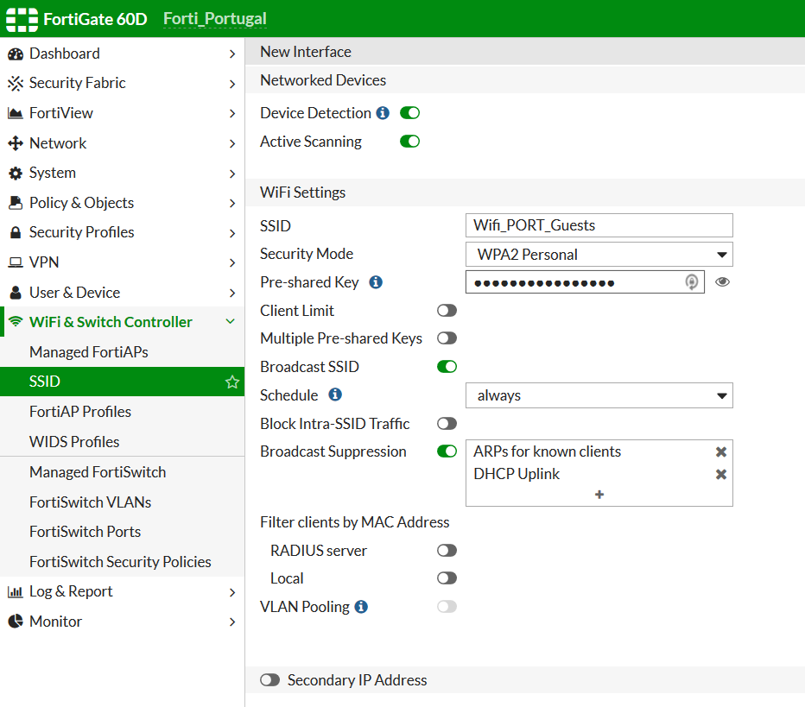
Task: Open FortiAP Profiles page
Action: pyautogui.click(x=122, y=412)
